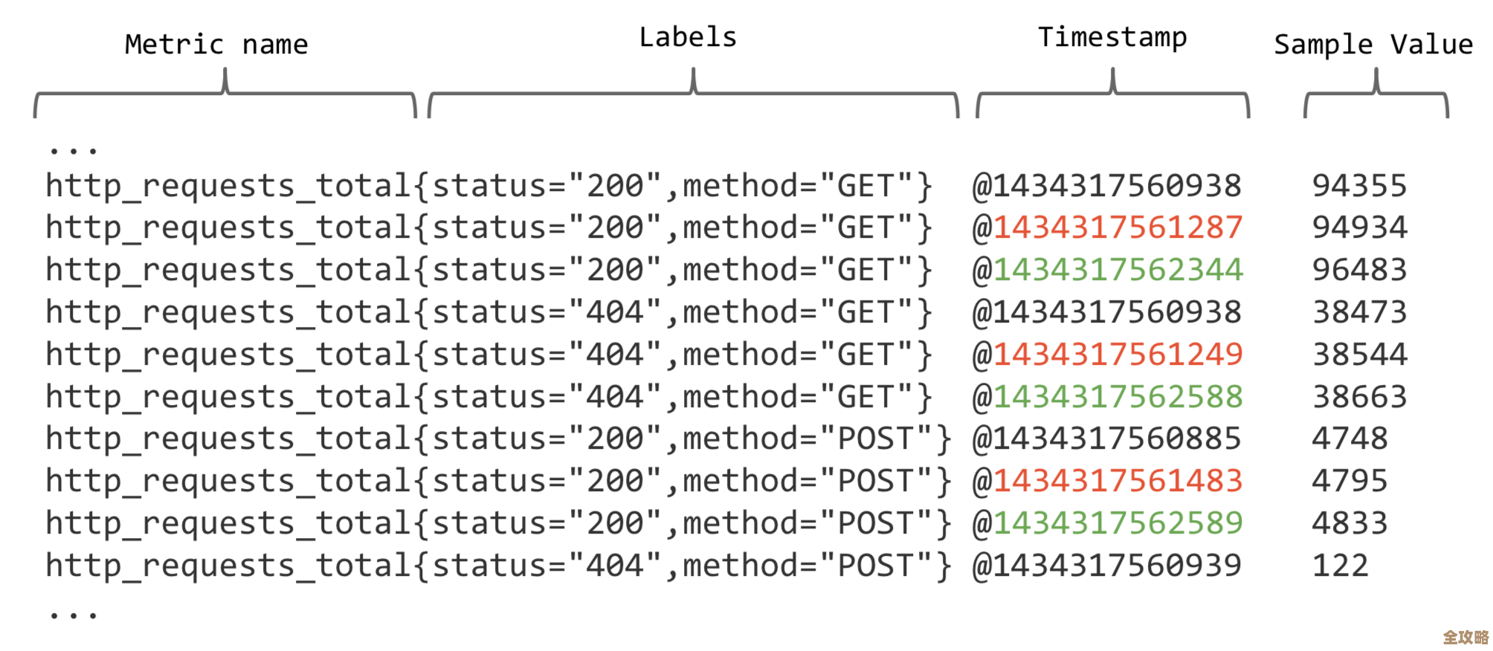Viewport: 1493px width, 651px height.
Task: Click the "Metric name" heading label
Action: pyautogui.click(x=216, y=45)
